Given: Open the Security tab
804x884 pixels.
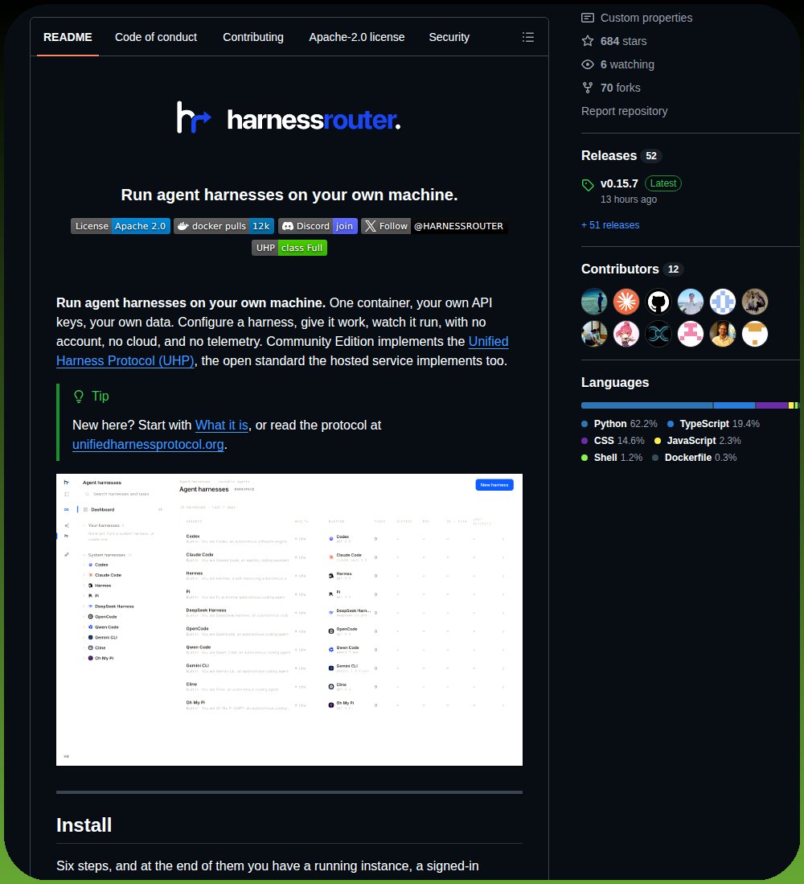Looking at the screenshot, I should click(449, 37).
